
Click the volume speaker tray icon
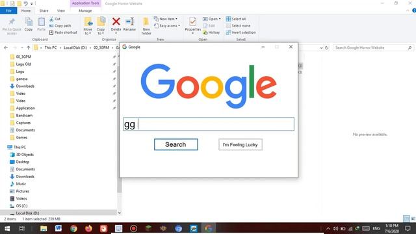click(x=335, y=228)
